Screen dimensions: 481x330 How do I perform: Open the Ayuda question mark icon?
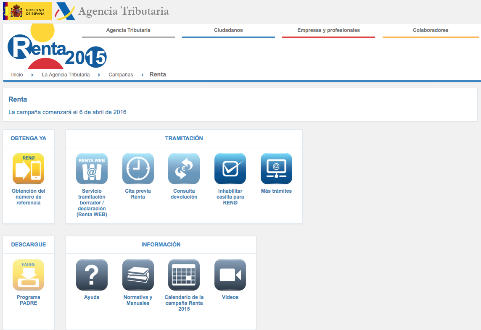pos(92,275)
